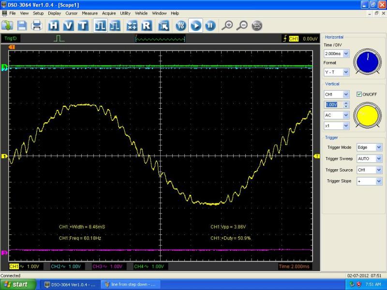
Task: Open the Acquire menu
Action: tap(109, 13)
